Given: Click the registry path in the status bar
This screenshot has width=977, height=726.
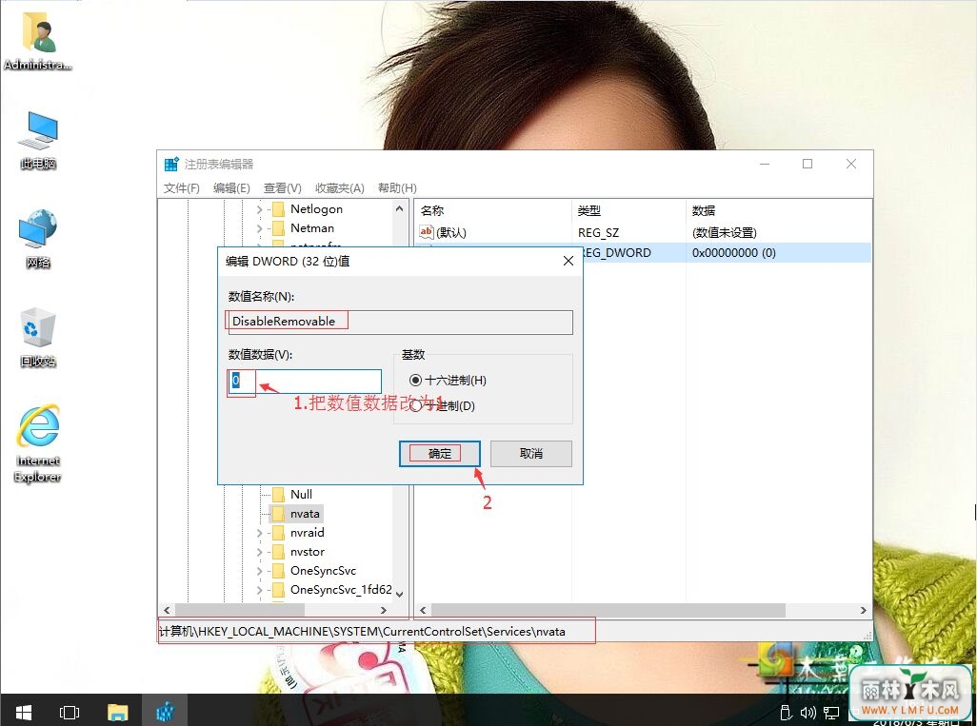Looking at the screenshot, I should pyautogui.click(x=362, y=632).
